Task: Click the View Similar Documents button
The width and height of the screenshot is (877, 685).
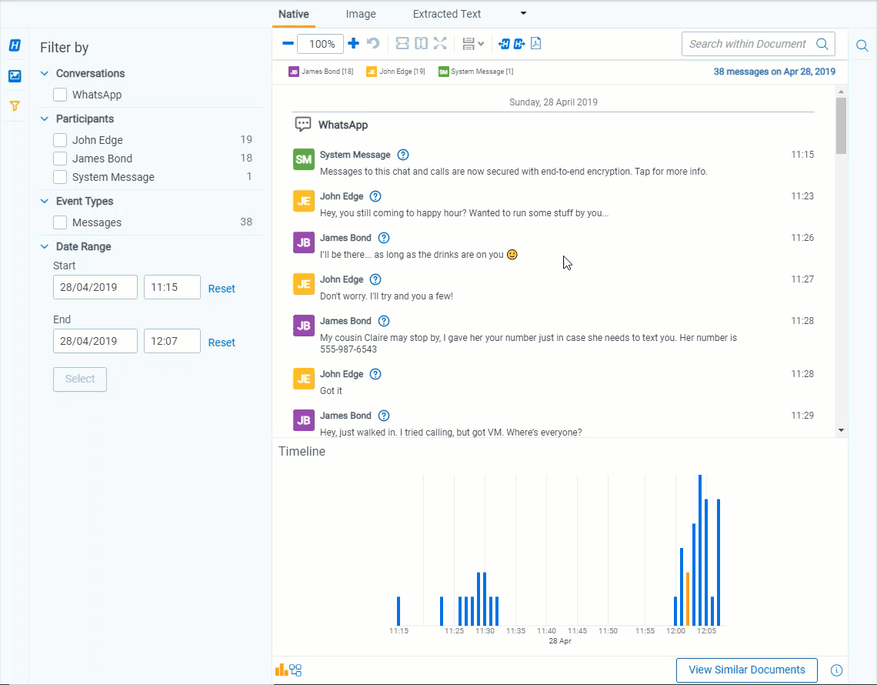Action: 746,670
